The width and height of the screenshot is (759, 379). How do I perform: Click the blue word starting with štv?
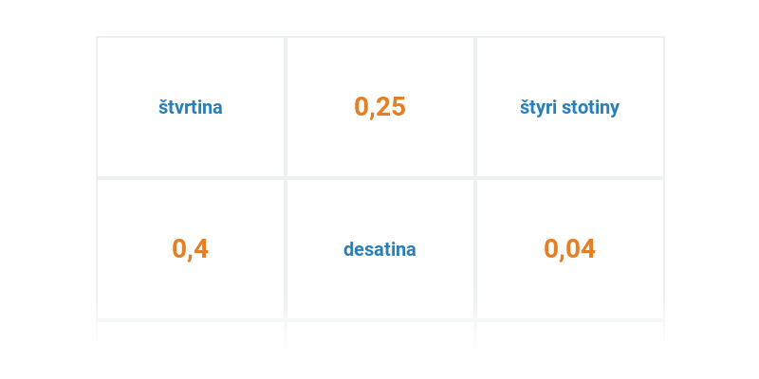pyautogui.click(x=191, y=107)
